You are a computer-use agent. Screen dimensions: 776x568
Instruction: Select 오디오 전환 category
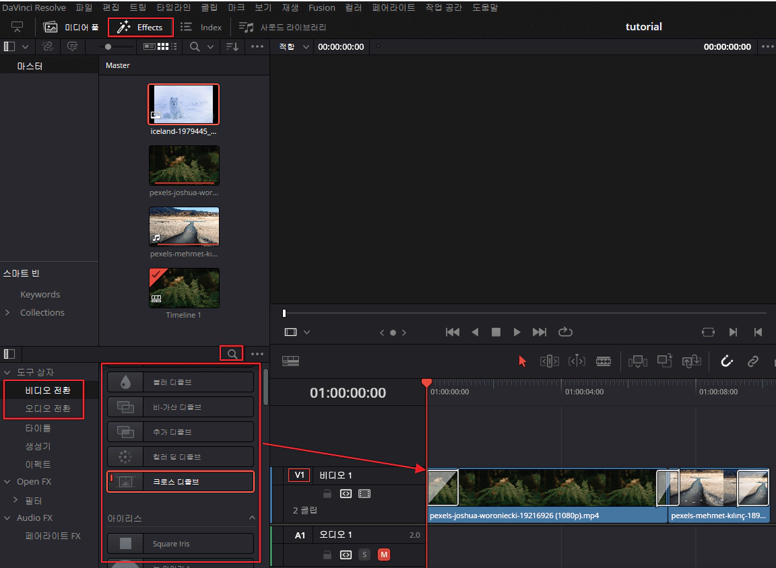point(48,409)
